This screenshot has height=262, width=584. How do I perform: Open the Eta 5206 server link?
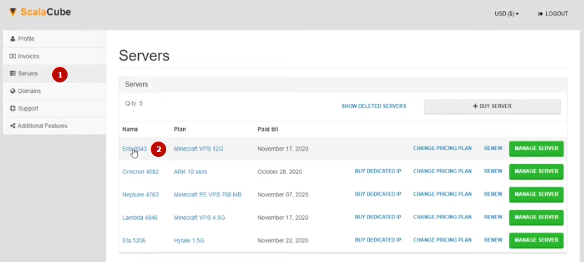(x=134, y=240)
